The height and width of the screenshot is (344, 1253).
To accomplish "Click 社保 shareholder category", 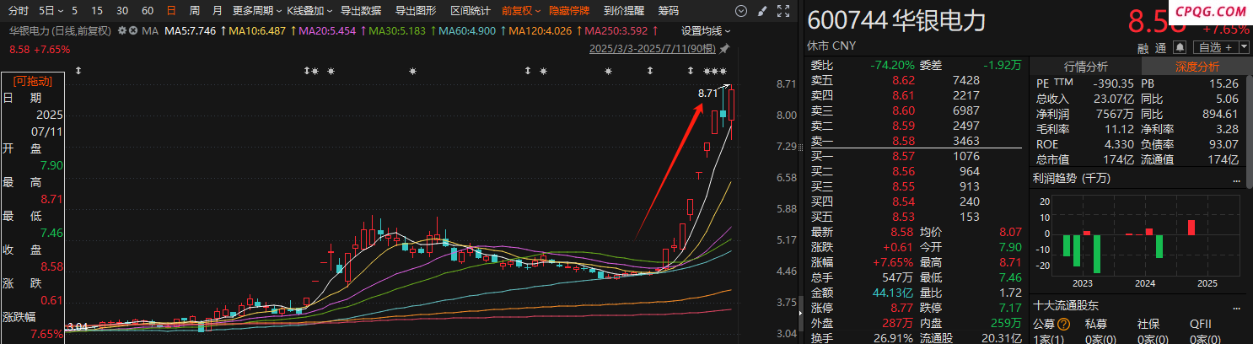I will 1148,323.
